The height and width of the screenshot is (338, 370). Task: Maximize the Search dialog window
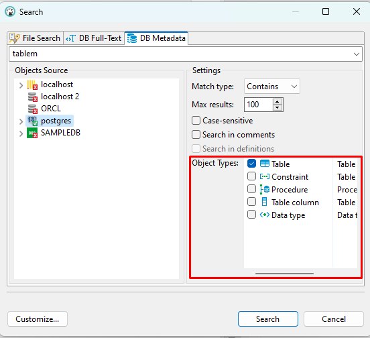pyautogui.click(x=326, y=11)
